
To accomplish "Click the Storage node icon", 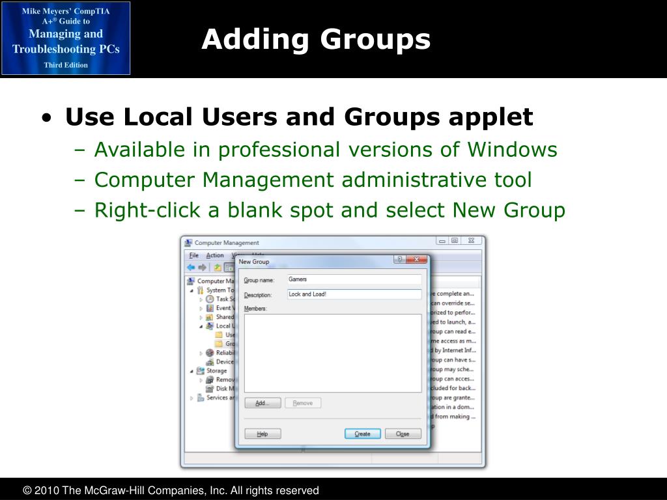I will click(201, 370).
